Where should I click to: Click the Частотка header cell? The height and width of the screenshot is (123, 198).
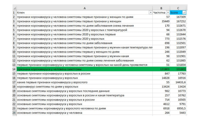click(x=161, y=12)
